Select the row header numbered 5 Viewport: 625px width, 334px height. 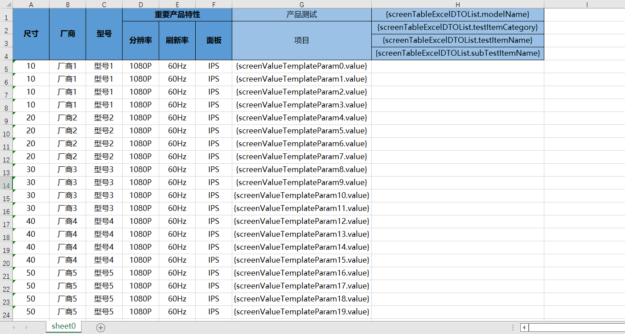click(x=6, y=66)
